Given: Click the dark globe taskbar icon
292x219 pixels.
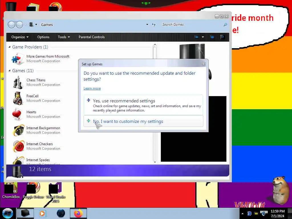Looking at the screenshot, I should [61, 213].
